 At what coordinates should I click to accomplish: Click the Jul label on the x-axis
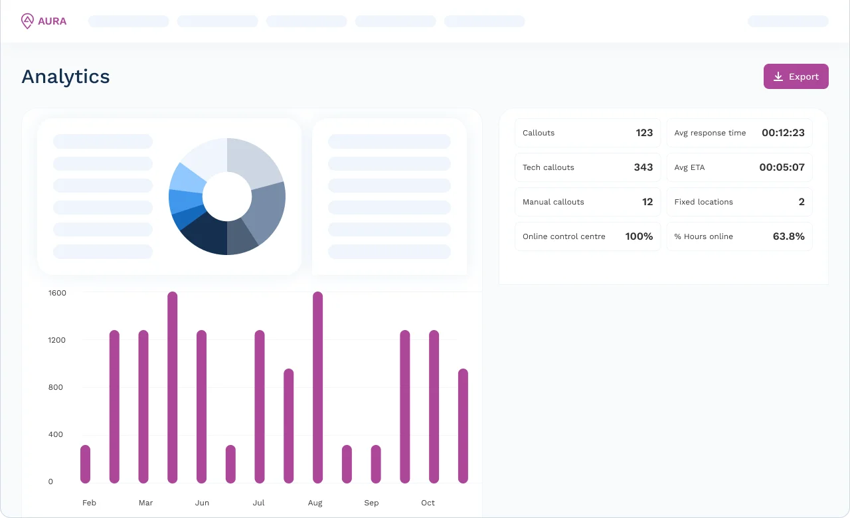tap(259, 503)
